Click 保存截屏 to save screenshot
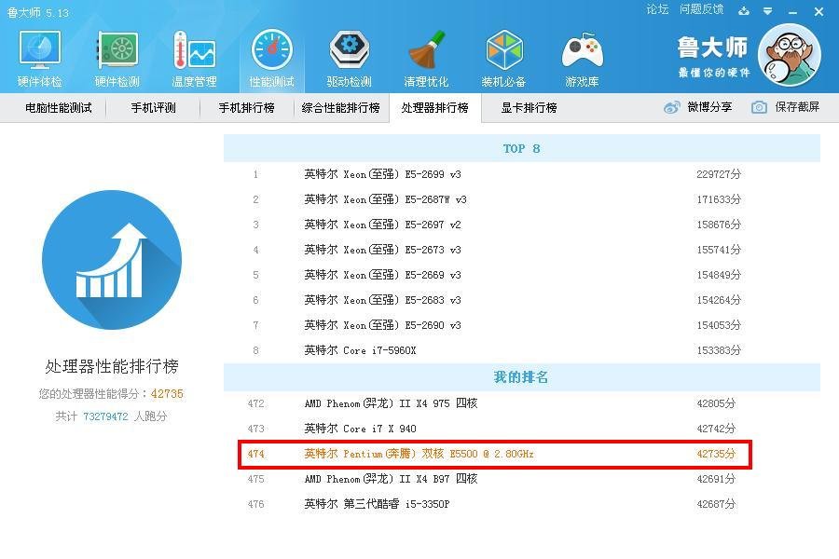This screenshot has width=839, height=559. pyautogui.click(x=786, y=107)
